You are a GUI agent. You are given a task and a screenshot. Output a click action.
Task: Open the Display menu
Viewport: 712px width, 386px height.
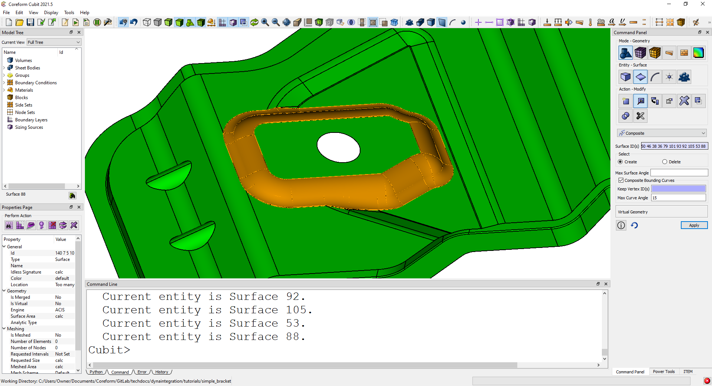[51, 13]
